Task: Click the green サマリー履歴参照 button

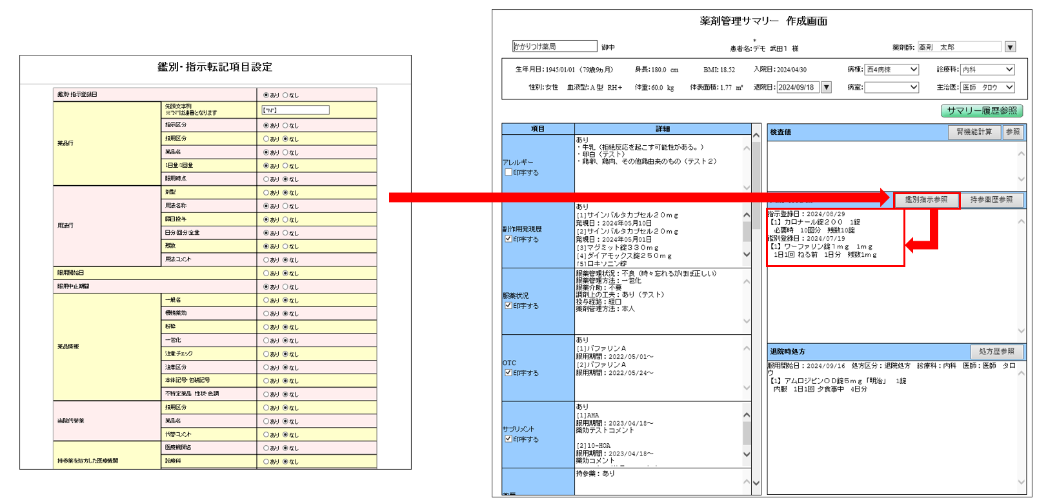Action: point(982,111)
